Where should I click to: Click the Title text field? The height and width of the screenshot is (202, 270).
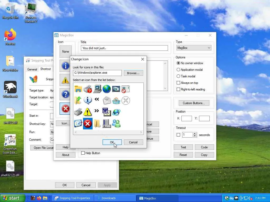pos(124,48)
